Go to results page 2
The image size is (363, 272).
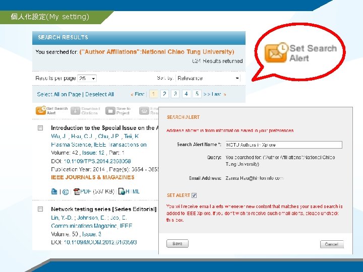[164, 94]
